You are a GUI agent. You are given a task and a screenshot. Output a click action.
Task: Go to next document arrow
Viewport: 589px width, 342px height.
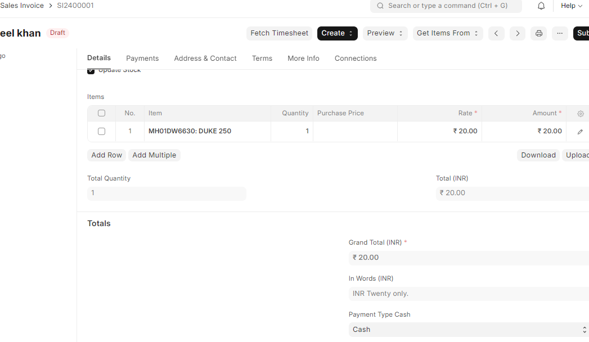(517, 33)
